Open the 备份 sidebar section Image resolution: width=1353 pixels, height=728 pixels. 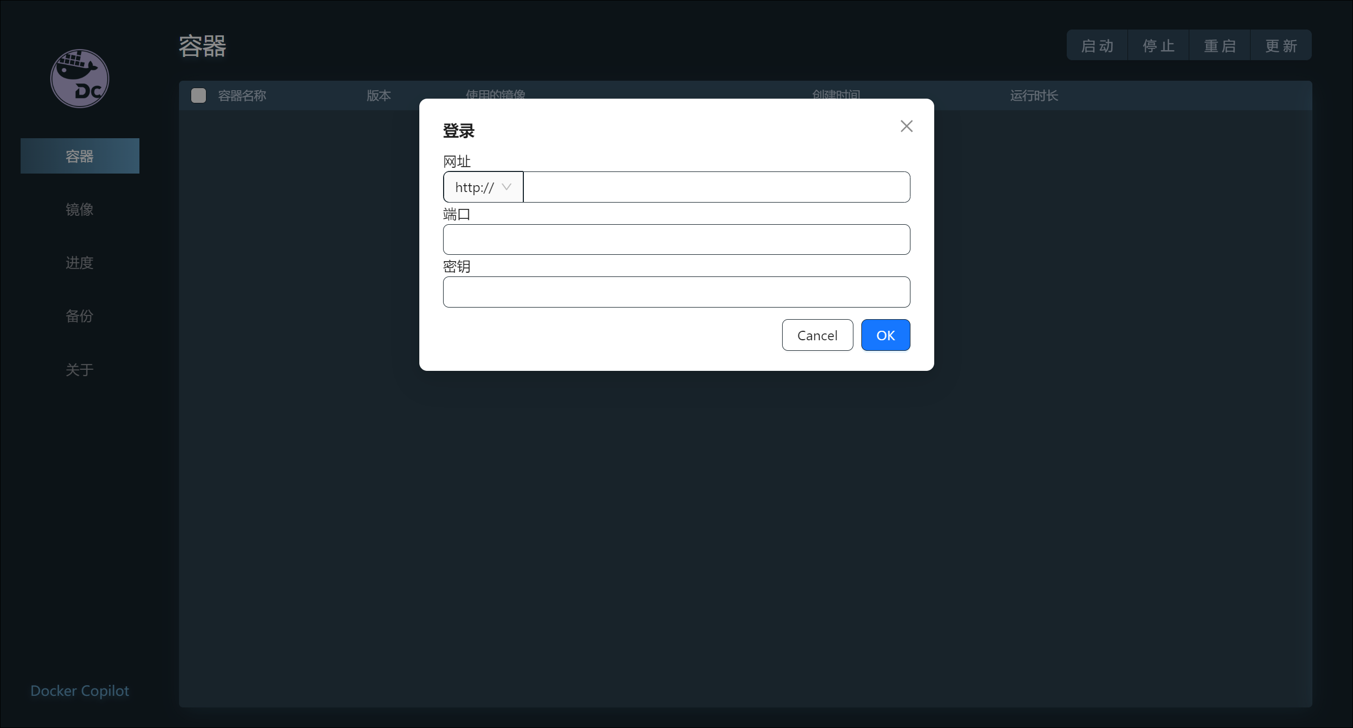pos(80,316)
